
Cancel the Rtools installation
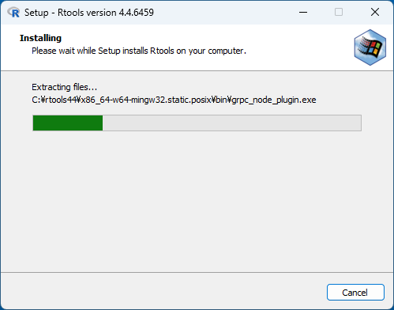click(x=355, y=293)
